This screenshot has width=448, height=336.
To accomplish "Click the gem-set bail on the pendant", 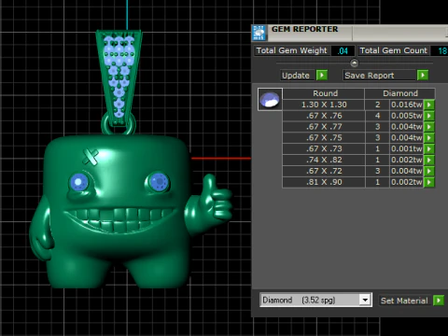I will pos(119,77).
